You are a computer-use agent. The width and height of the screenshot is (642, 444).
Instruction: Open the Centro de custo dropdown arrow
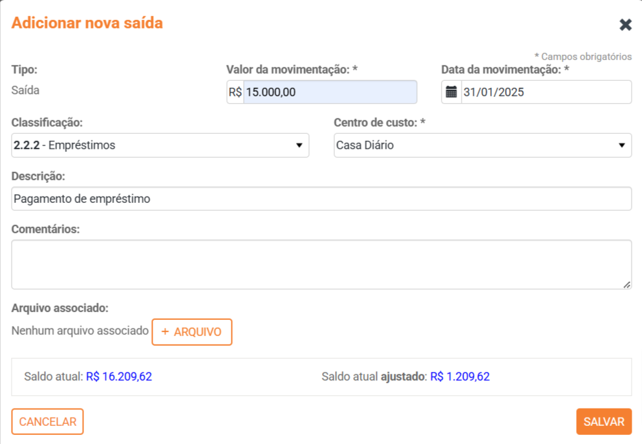(621, 145)
